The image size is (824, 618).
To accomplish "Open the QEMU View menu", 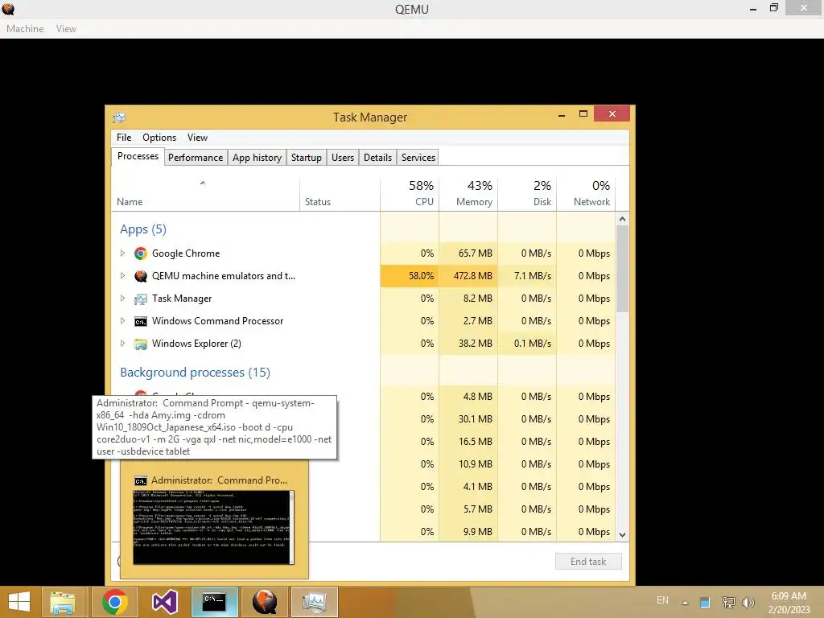I will click(x=66, y=29).
